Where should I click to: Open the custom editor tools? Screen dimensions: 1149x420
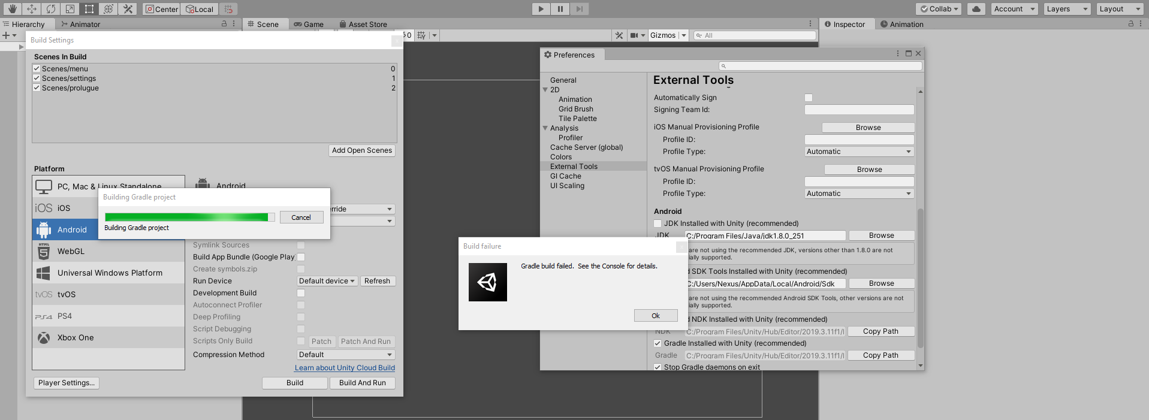tap(127, 9)
